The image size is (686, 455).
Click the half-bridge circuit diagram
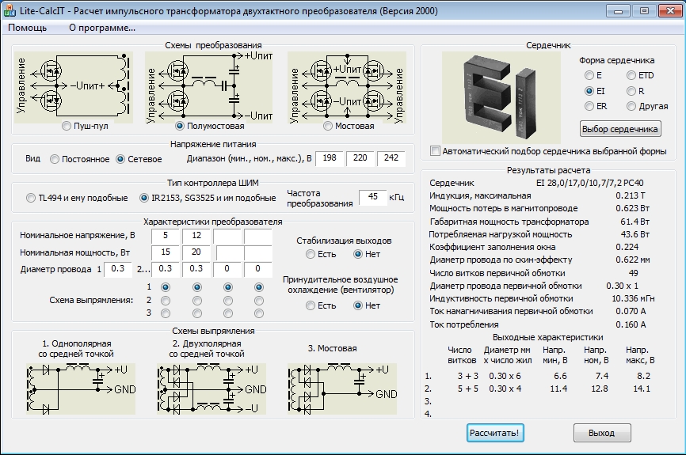point(209,87)
